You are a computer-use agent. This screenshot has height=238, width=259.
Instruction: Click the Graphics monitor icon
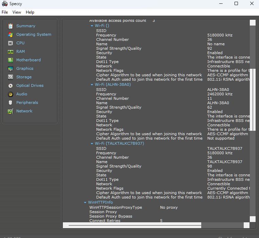[11, 68]
